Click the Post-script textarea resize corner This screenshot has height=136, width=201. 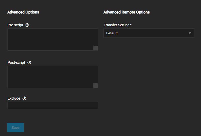click(95, 85)
